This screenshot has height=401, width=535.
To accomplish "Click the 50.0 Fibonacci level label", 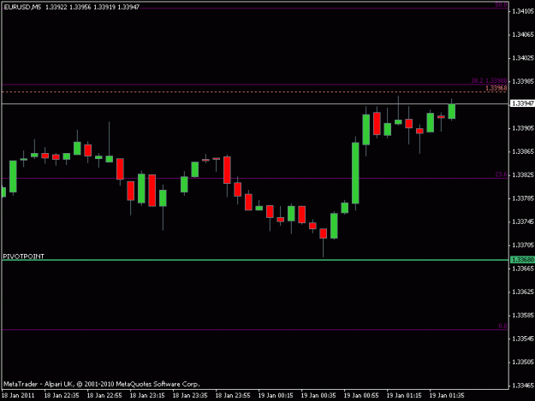I will click(501, 5).
